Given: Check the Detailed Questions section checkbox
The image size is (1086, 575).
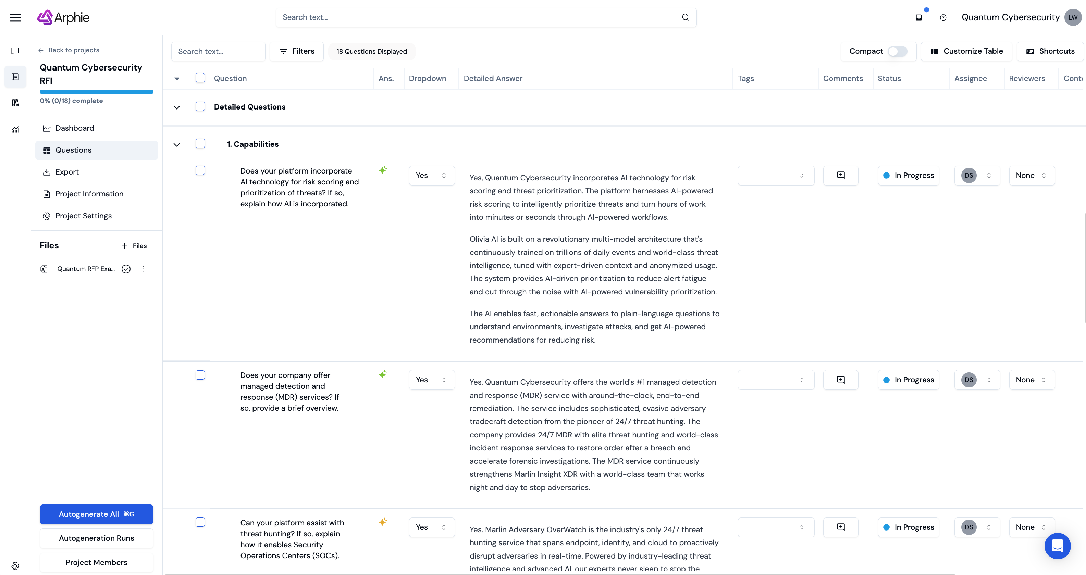Looking at the screenshot, I should pyautogui.click(x=200, y=106).
